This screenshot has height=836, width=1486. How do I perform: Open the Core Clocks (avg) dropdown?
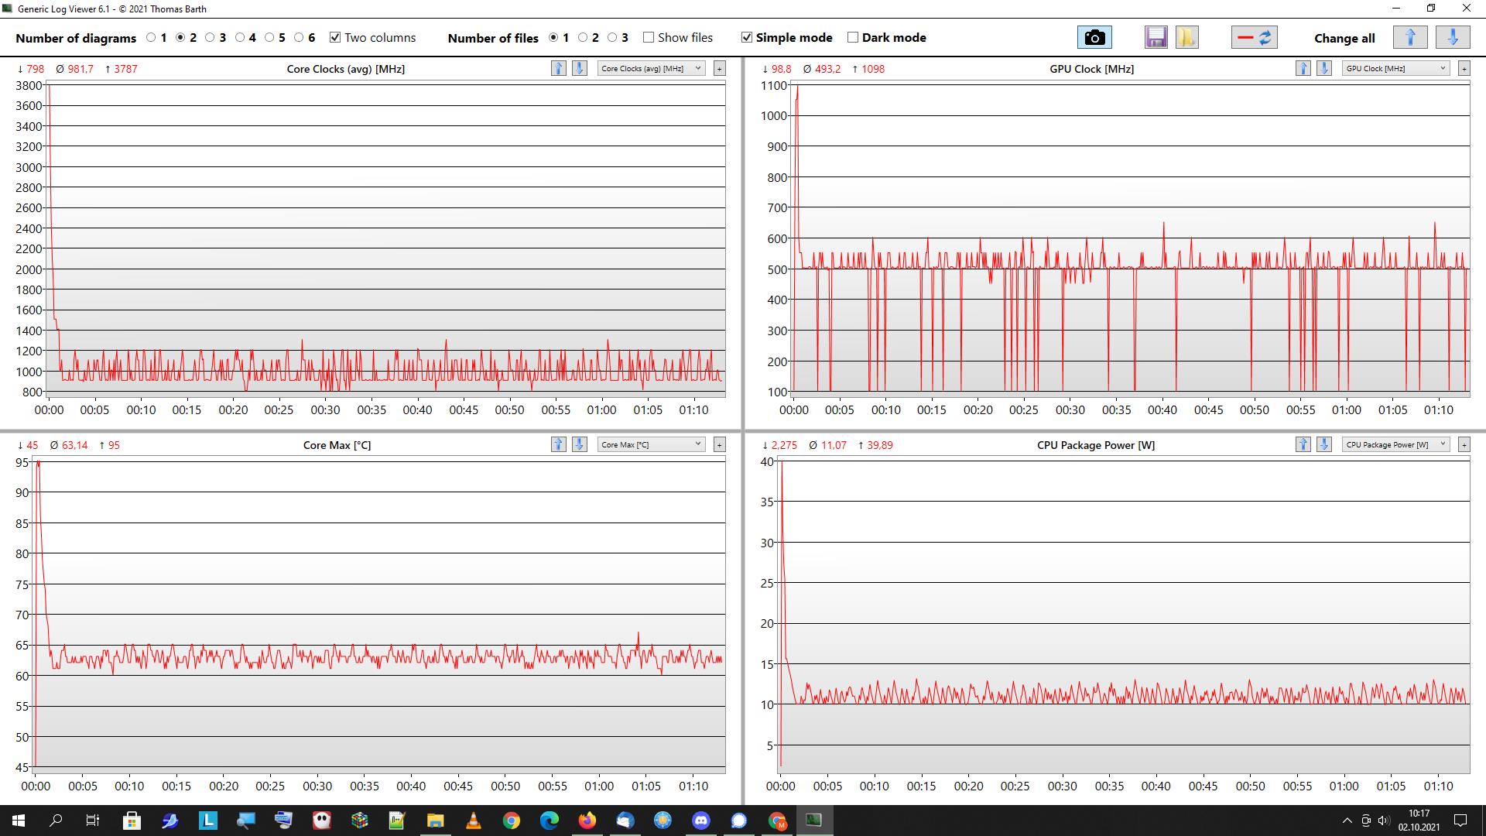tap(651, 68)
